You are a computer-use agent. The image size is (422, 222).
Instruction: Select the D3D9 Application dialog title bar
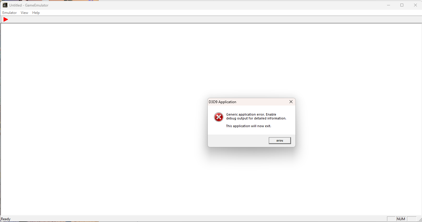(x=247, y=102)
